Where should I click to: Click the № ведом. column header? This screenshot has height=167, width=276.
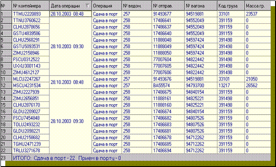click(137, 6)
